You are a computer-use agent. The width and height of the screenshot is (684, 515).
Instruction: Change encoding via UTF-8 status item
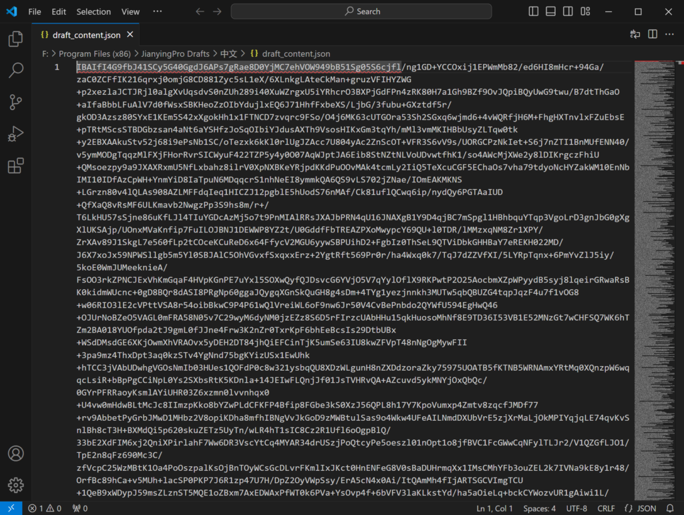(576, 508)
